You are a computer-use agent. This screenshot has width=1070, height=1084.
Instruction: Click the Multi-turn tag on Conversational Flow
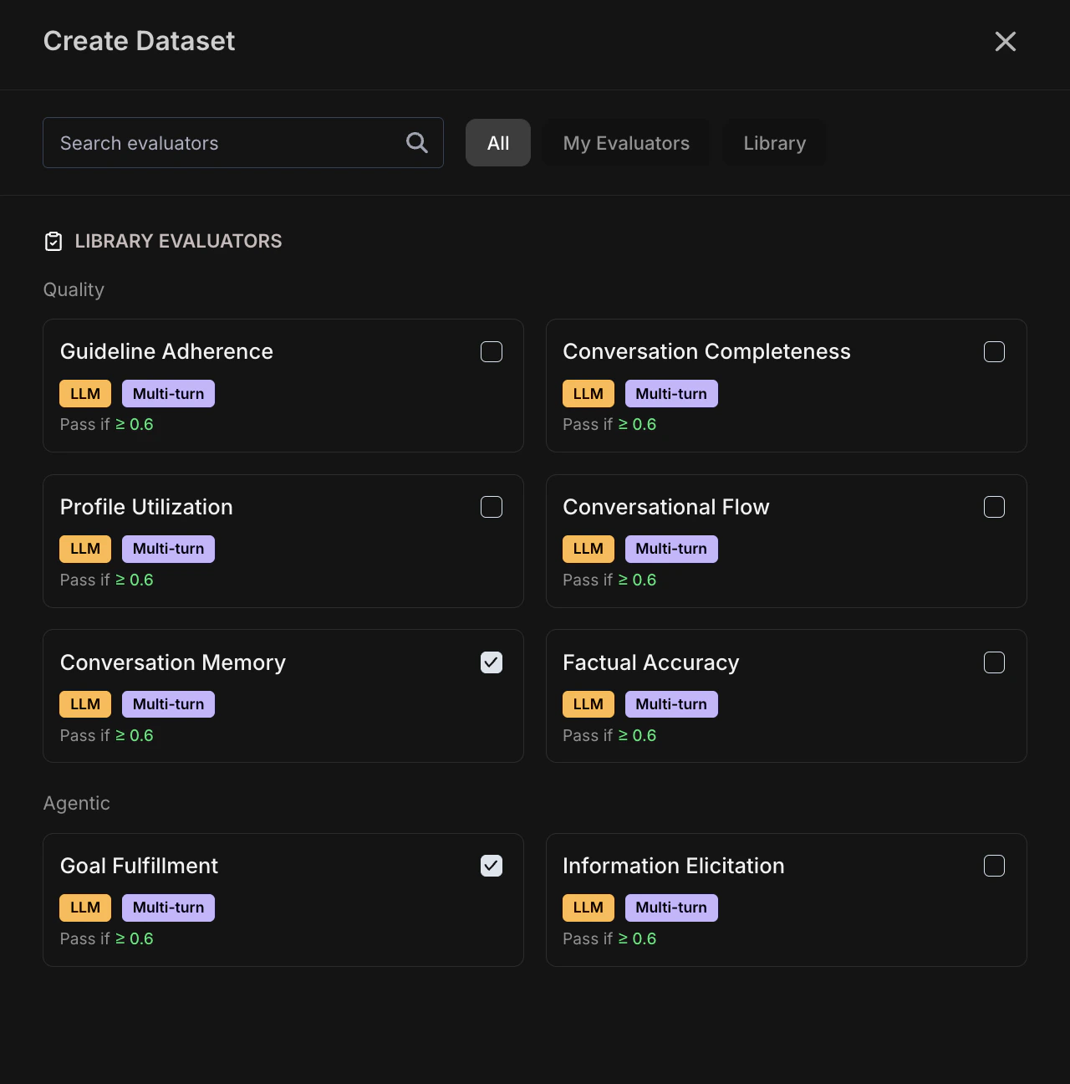670,549
